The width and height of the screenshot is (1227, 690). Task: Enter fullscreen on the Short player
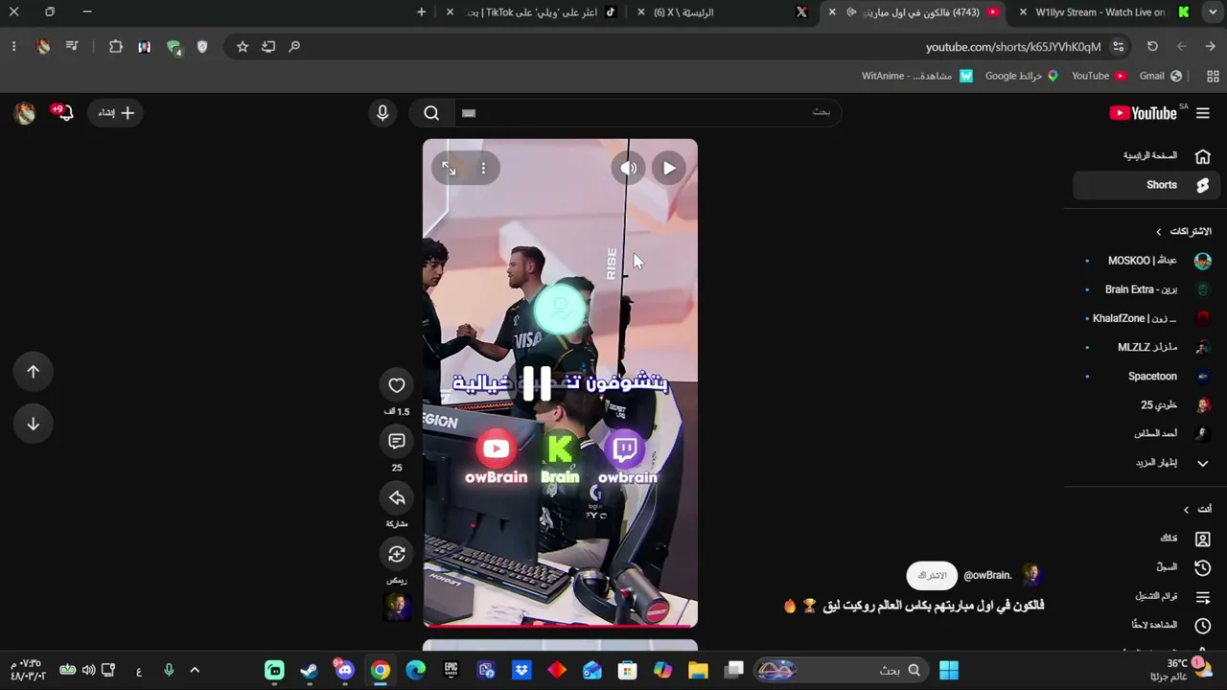[449, 169]
